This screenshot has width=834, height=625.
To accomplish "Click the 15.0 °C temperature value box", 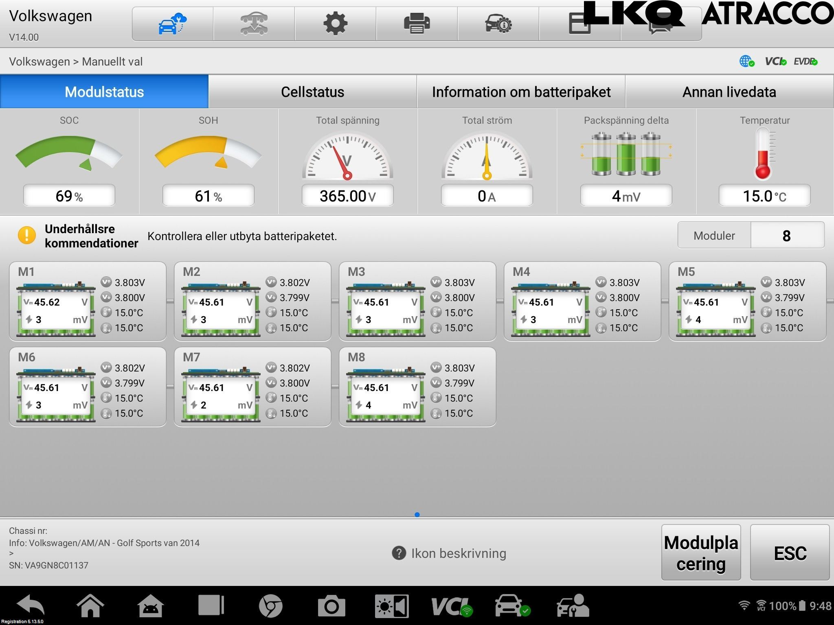I will pyautogui.click(x=764, y=196).
